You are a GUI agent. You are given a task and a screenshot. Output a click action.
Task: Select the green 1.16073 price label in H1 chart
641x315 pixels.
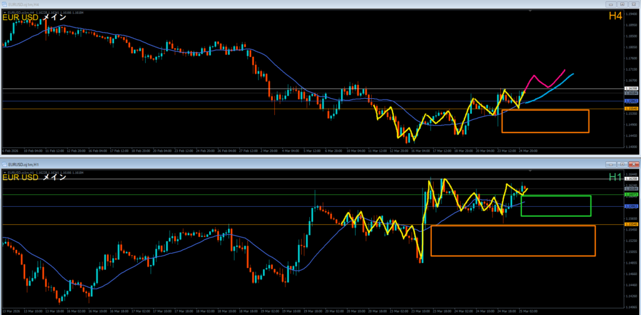(632, 194)
